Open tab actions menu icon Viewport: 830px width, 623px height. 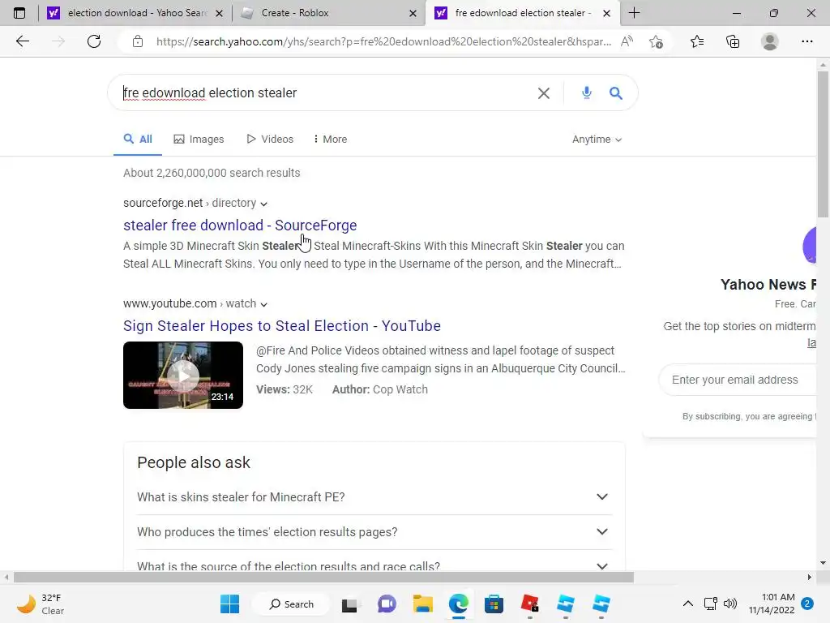(19, 13)
